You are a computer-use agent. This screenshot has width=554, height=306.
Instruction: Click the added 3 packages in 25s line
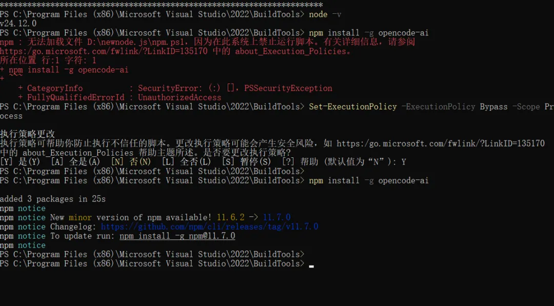coord(52,199)
